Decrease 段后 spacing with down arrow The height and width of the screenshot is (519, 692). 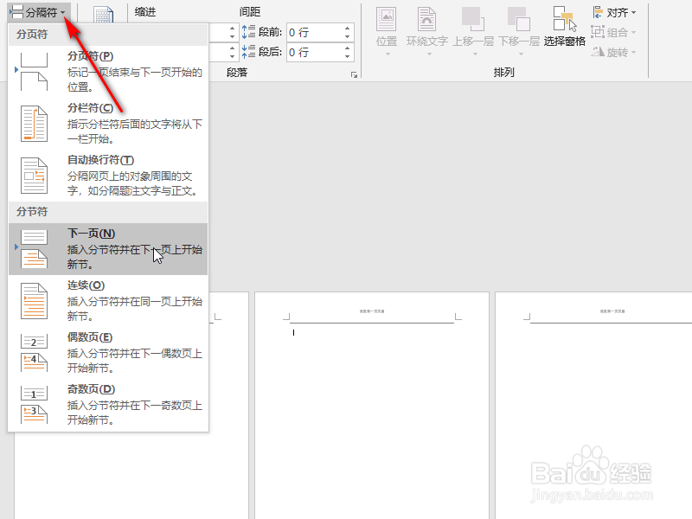(348, 56)
